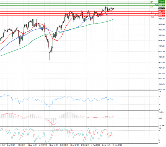Click the 10 Aug 04:00 time label

(117, 145)
